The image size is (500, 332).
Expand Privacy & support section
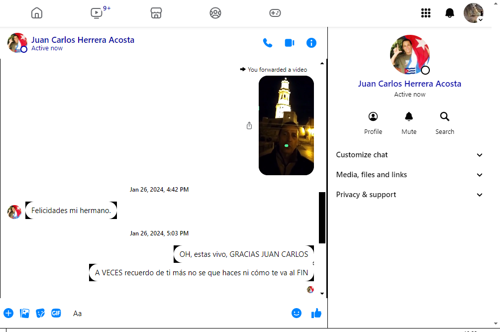click(x=409, y=195)
